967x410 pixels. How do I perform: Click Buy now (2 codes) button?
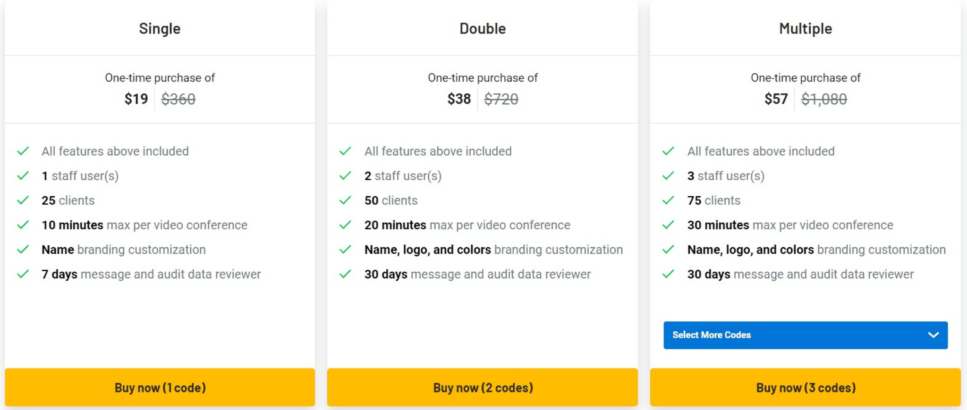point(483,387)
